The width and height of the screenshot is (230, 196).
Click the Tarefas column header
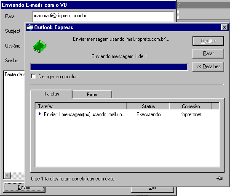[81, 106]
